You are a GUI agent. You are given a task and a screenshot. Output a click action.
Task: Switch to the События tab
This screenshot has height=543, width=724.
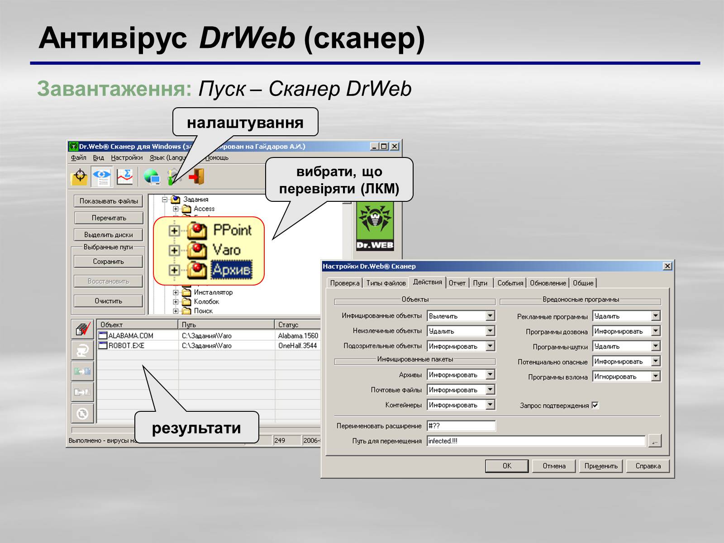click(510, 283)
